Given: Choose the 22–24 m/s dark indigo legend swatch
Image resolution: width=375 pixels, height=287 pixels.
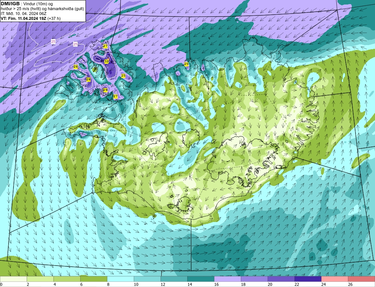Looking at the screenshot, I should (x=308, y=279).
